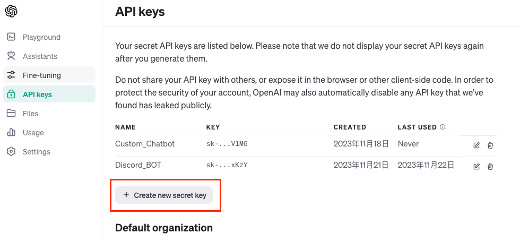Click the Assistants robot icon
This screenshot has height=242, width=520.
pos(11,56)
